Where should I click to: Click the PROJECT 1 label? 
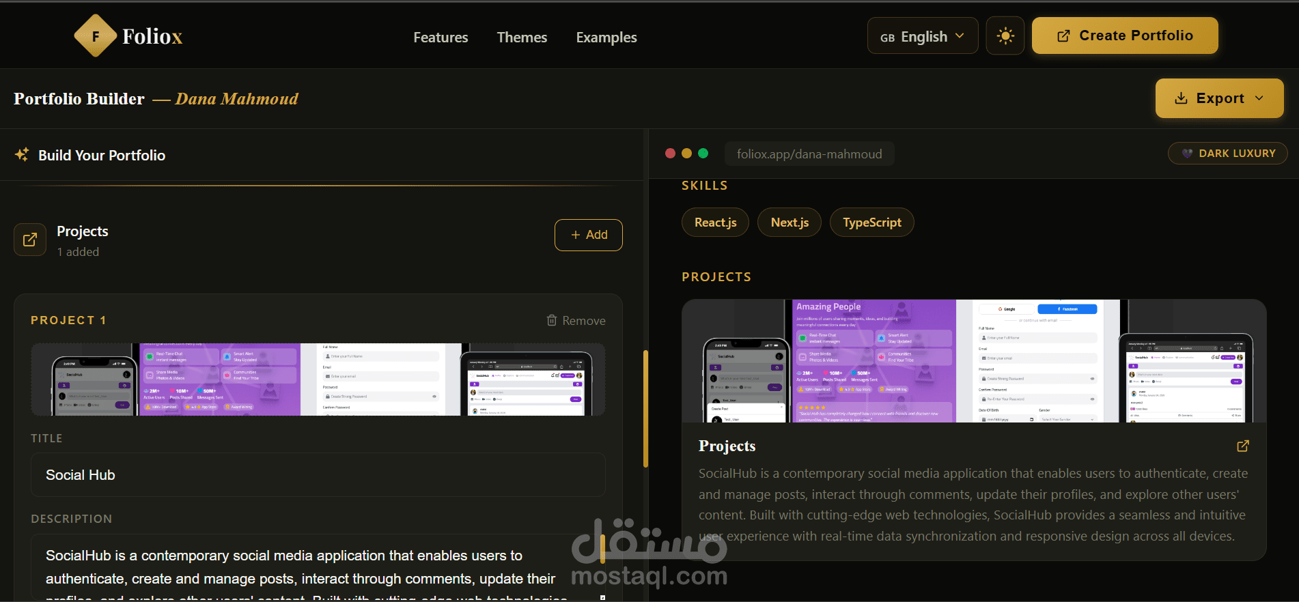click(x=68, y=320)
